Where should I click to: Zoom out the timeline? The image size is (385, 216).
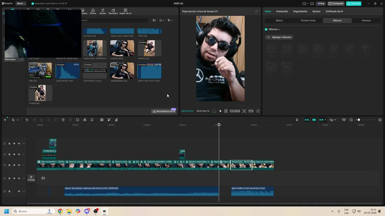351,120
